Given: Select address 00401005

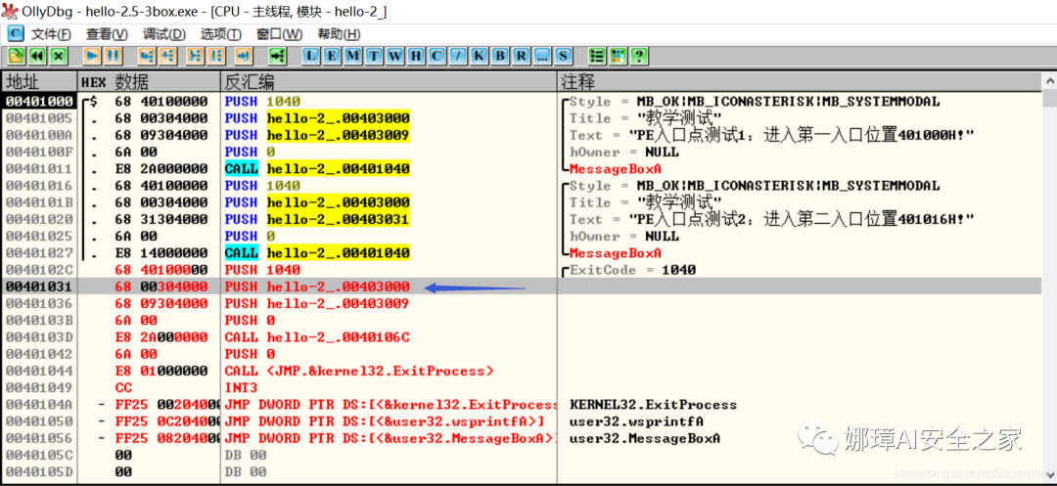Looking at the screenshot, I should (40, 118).
